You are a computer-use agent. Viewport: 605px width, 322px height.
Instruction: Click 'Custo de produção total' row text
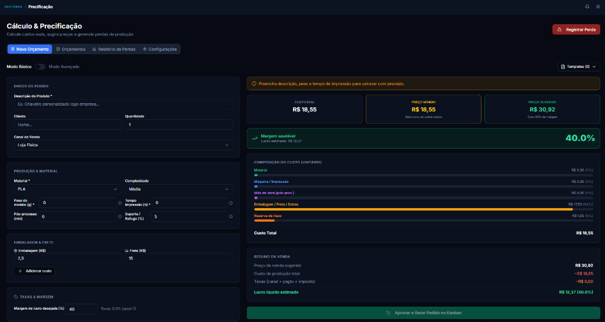(277, 274)
